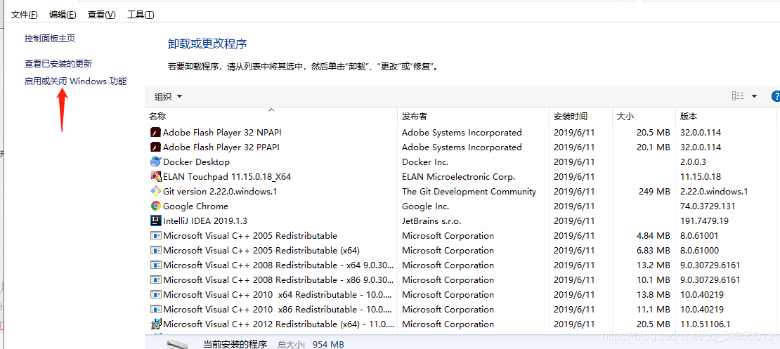The width and height of the screenshot is (780, 349).
Task: Select Adobe Flash Player 32 PPAPI row name
Action: coord(221,147)
